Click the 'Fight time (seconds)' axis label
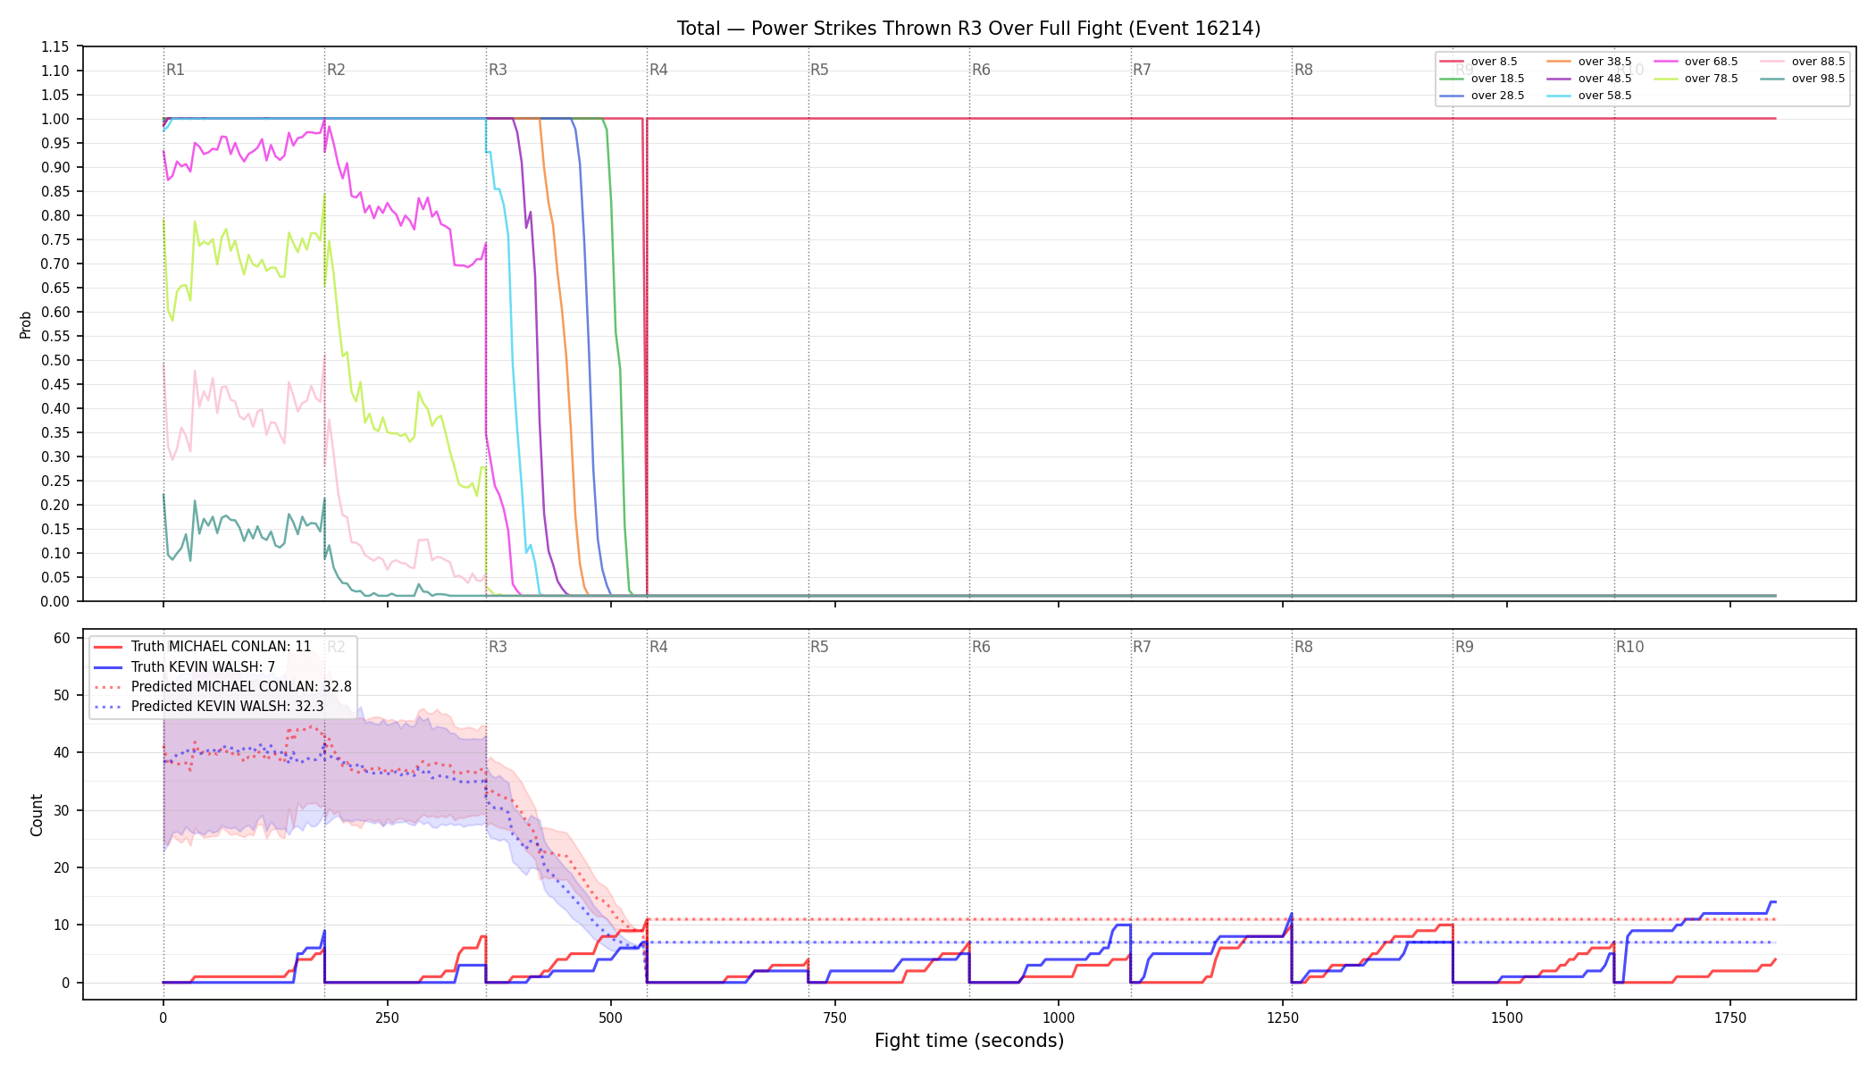 [x=969, y=1041]
